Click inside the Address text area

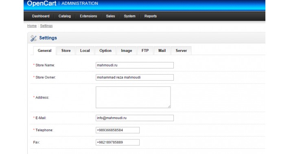[x=133, y=97]
